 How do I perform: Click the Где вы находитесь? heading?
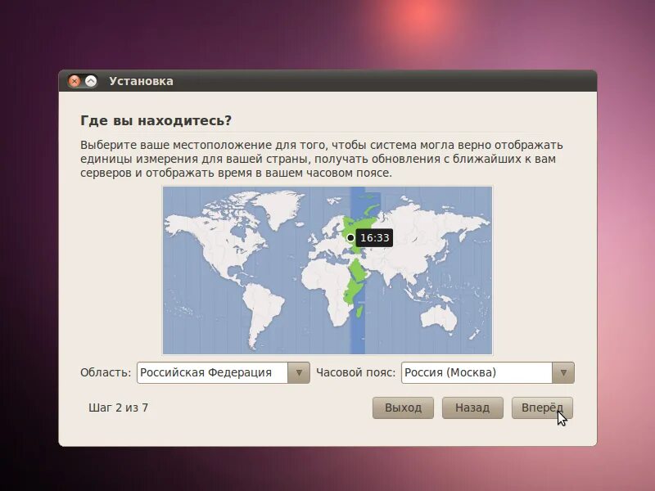(x=156, y=120)
